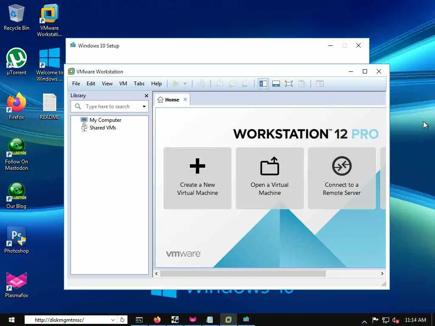The height and width of the screenshot is (326, 435).
Task: Open VMware Workstation desktop shortcut
Action: [49, 21]
